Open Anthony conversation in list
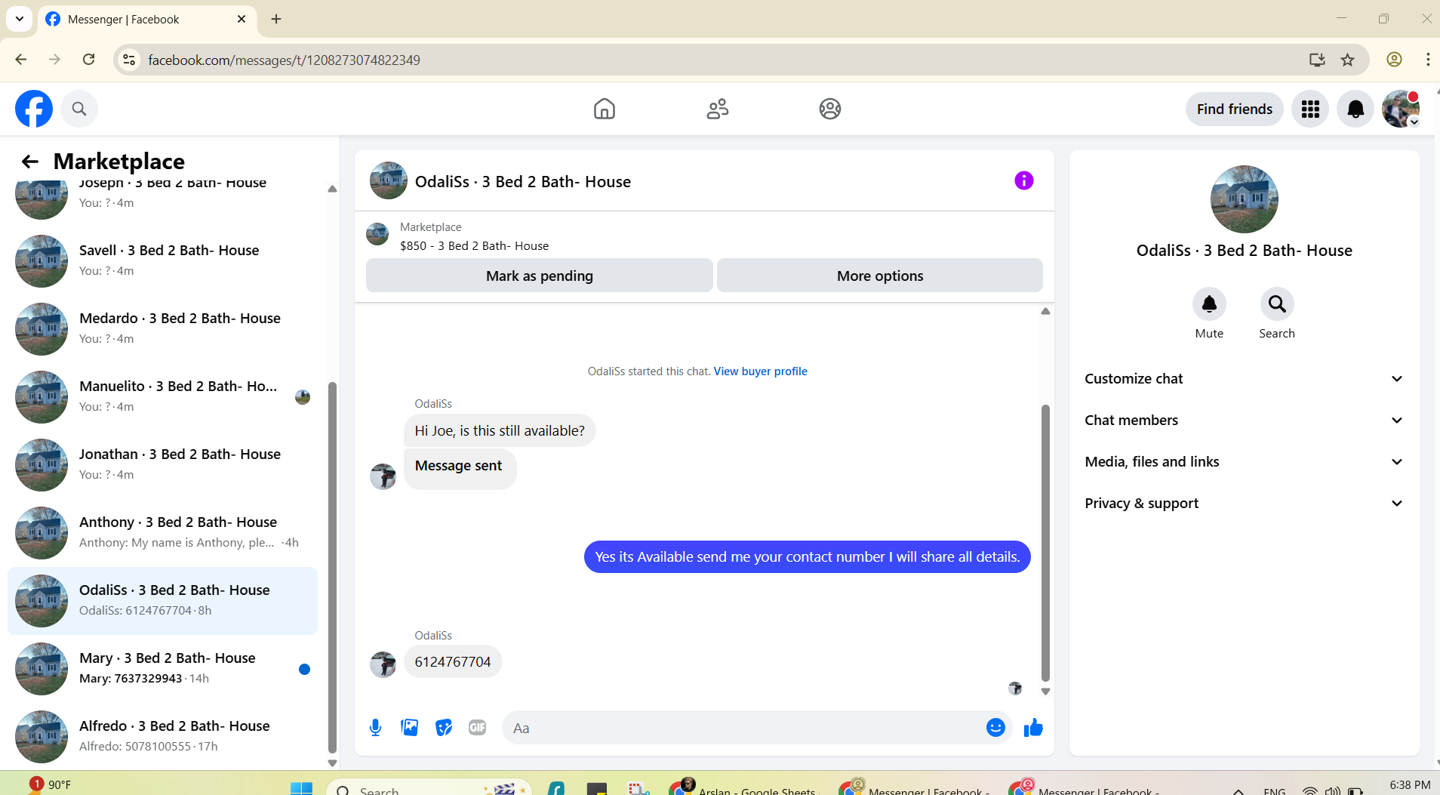 [x=162, y=533]
